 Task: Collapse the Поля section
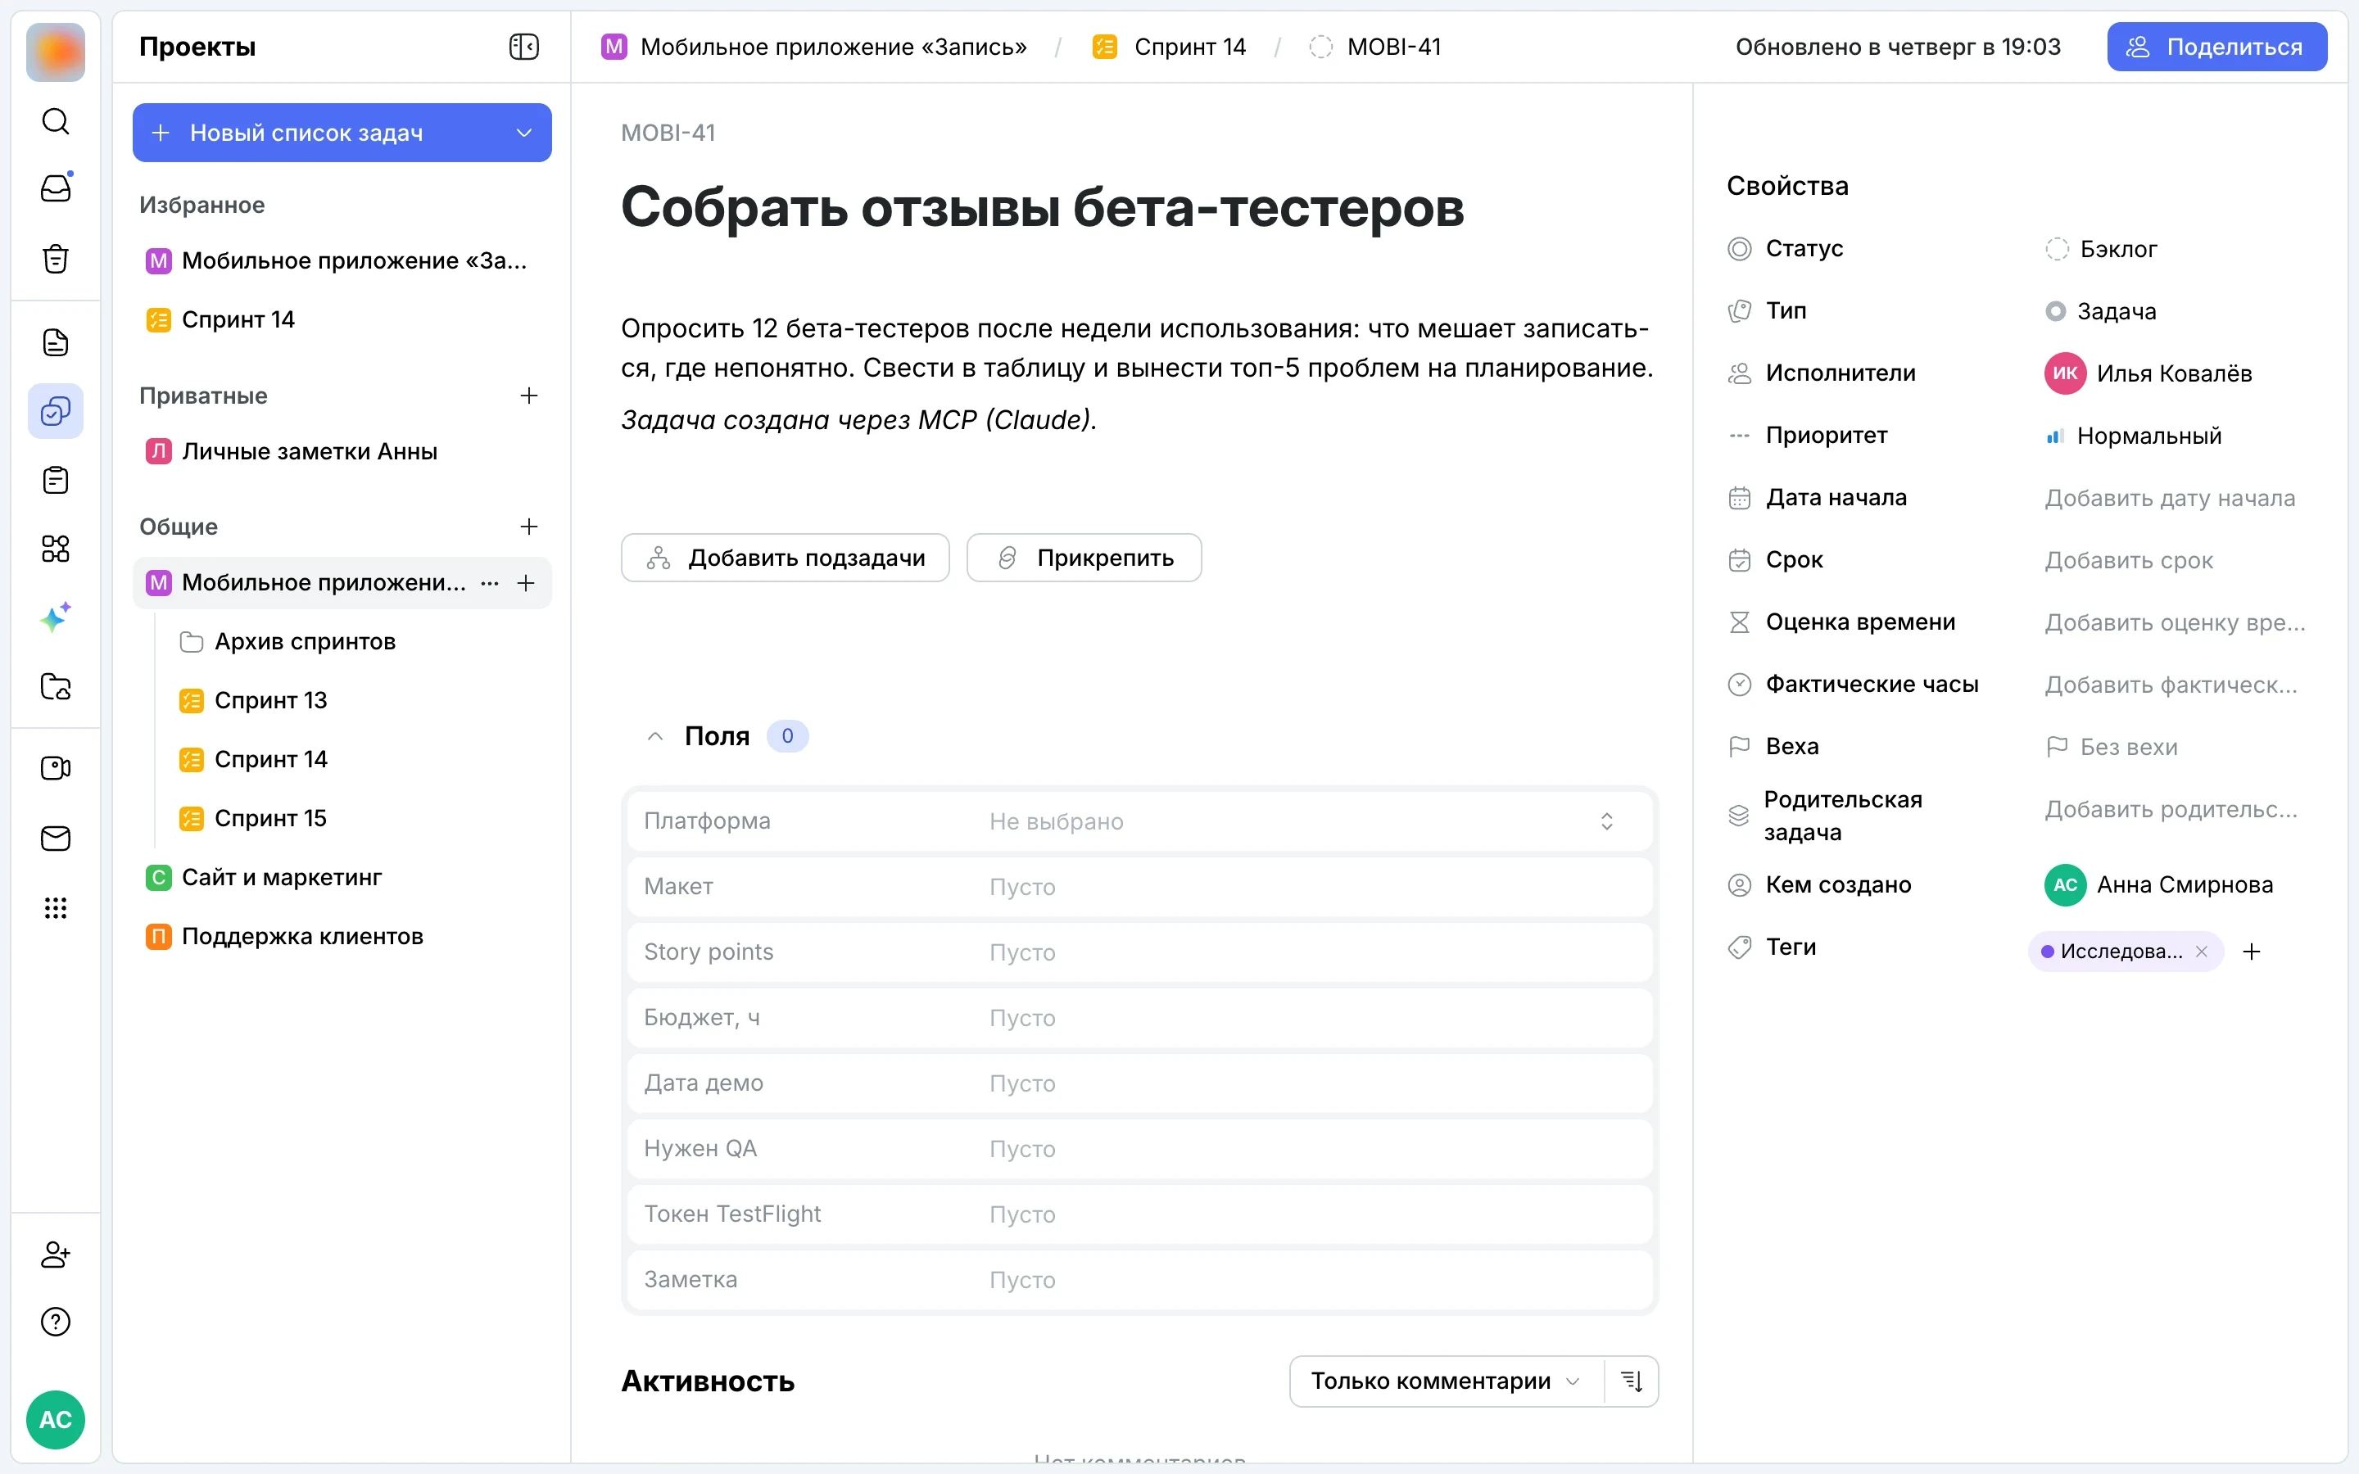coord(655,736)
